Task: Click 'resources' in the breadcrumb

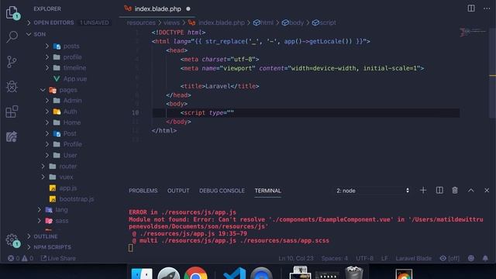Action: pyautogui.click(x=141, y=22)
